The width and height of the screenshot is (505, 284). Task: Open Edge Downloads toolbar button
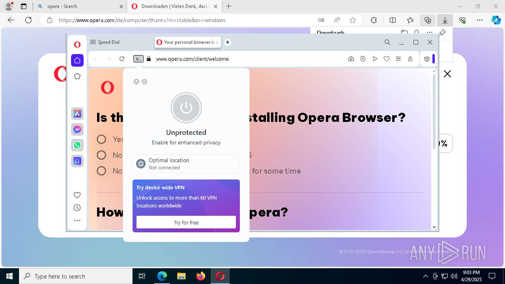(445, 20)
